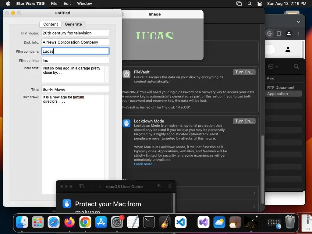
Task: Click the FileVault house icon
Action: tap(126, 74)
